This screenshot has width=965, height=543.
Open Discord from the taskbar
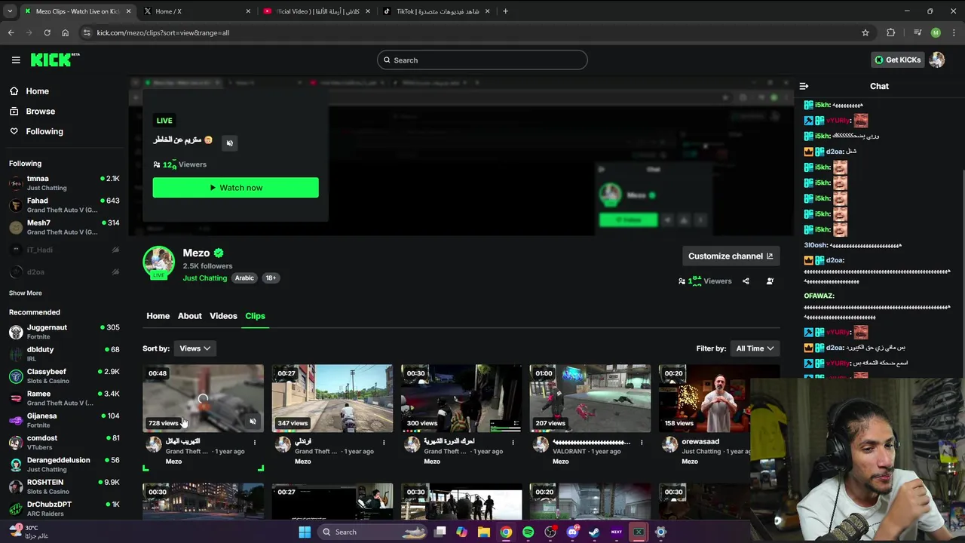tap(572, 532)
